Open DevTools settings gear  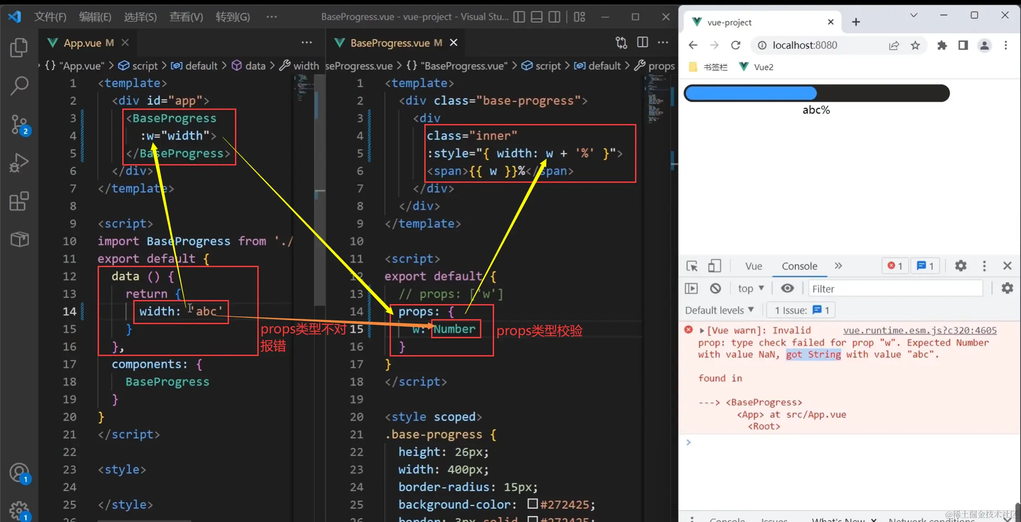pyautogui.click(x=961, y=266)
